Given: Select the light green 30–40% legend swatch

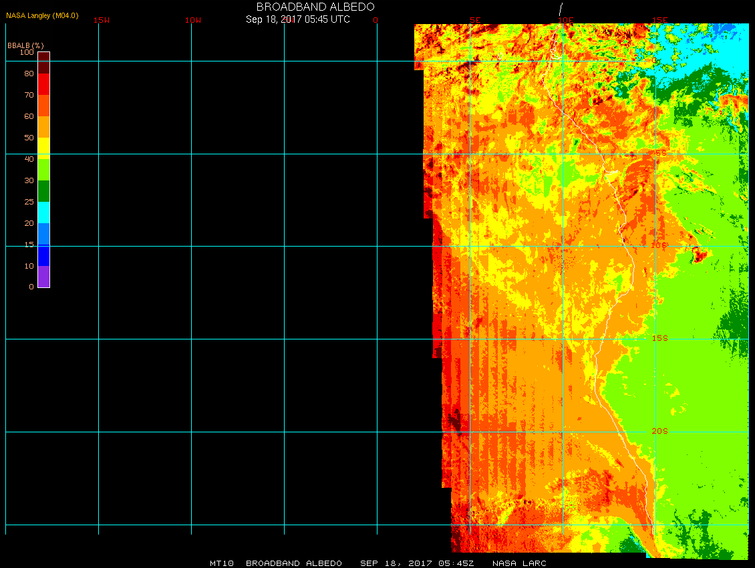Looking at the screenshot, I should tap(43, 170).
